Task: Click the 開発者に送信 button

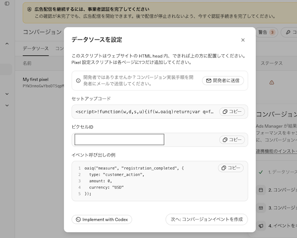Action: click(223, 81)
